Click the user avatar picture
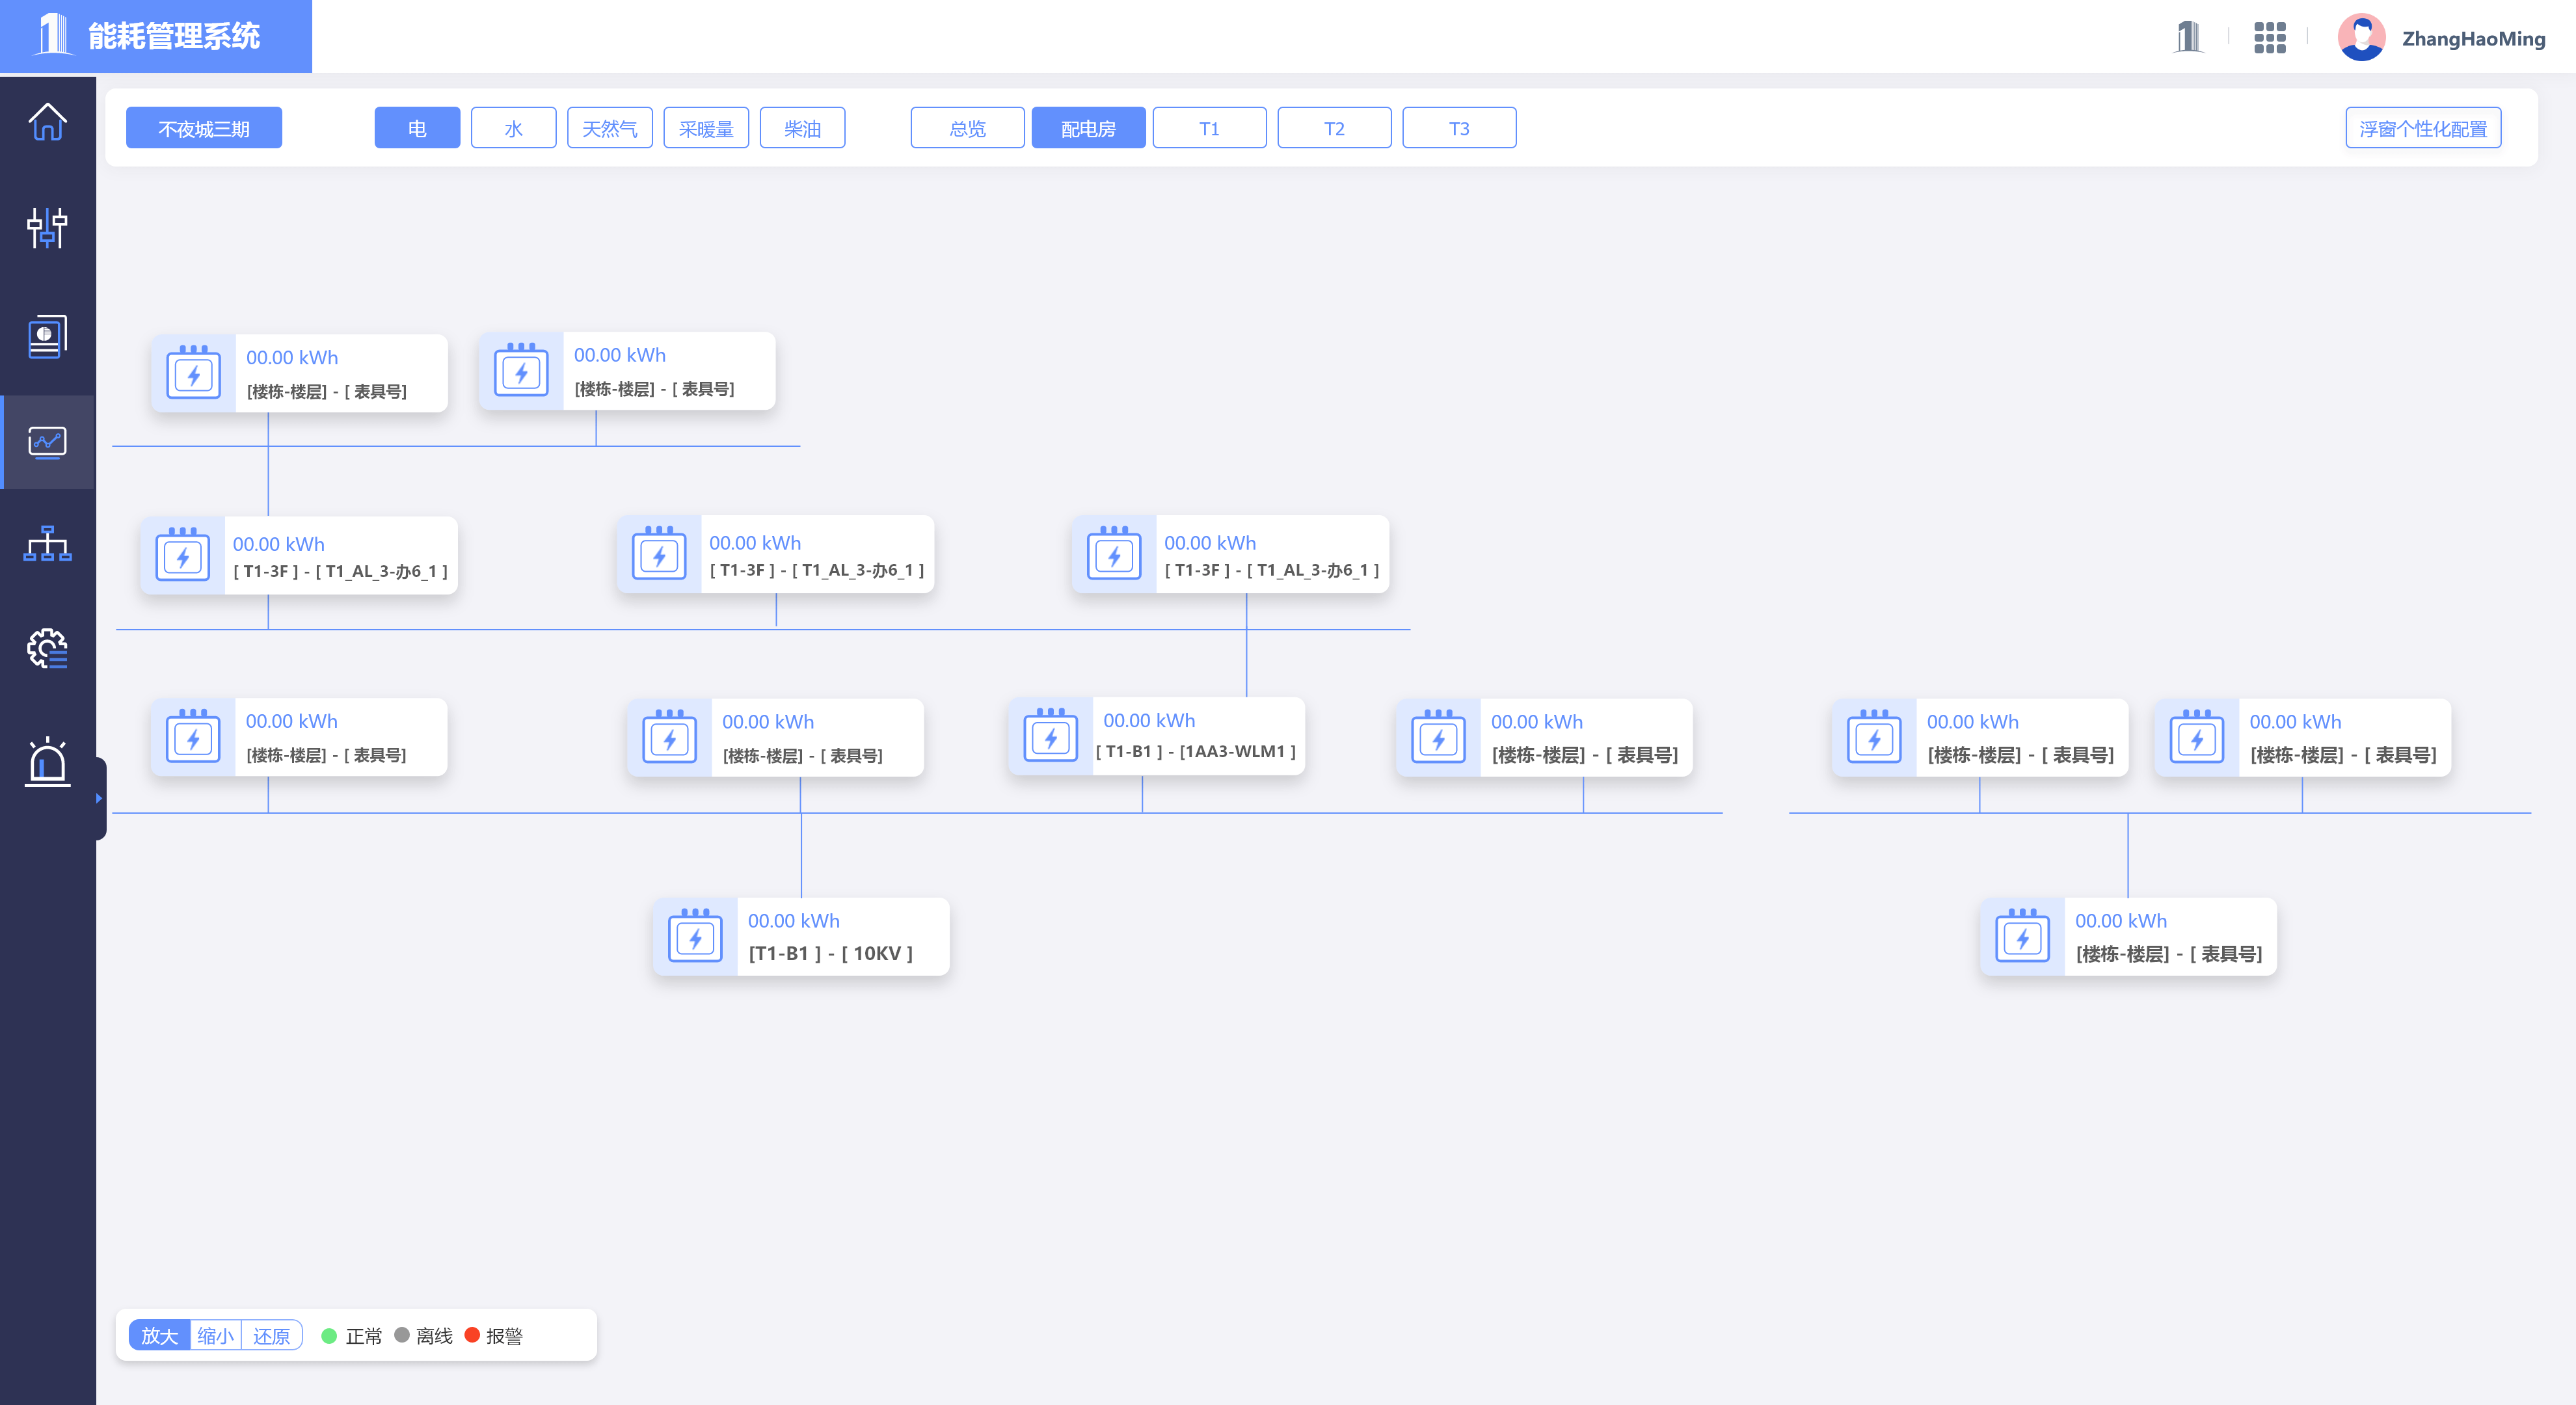Screen dimensions: 2576x1405 (x=2361, y=38)
